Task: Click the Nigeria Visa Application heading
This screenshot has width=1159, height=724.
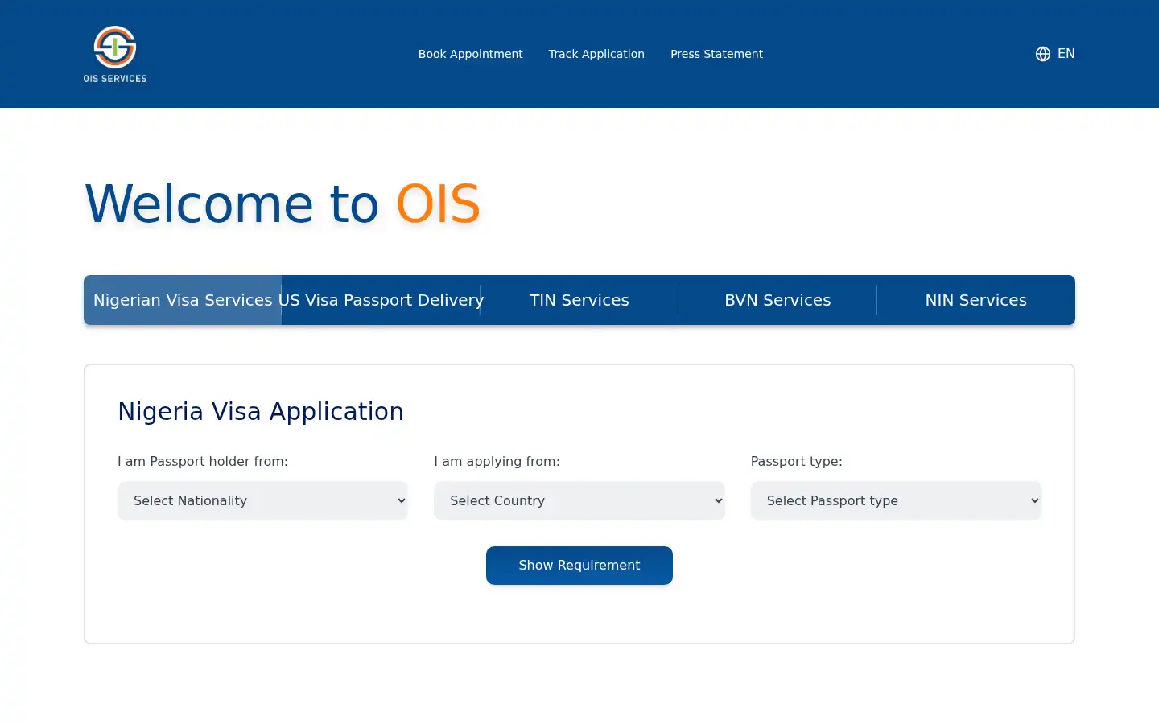Action: [x=261, y=411]
